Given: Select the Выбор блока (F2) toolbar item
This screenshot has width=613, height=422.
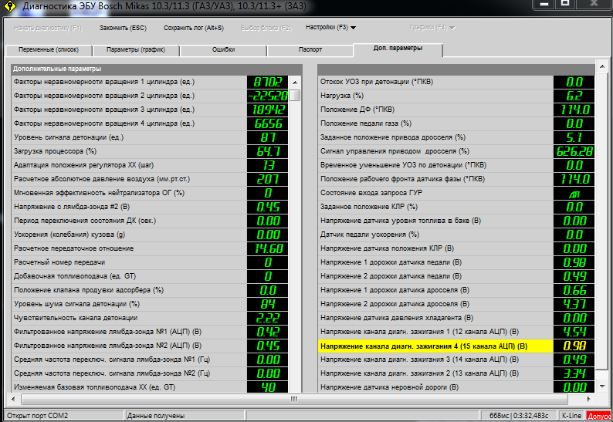Looking at the screenshot, I should point(265,27).
